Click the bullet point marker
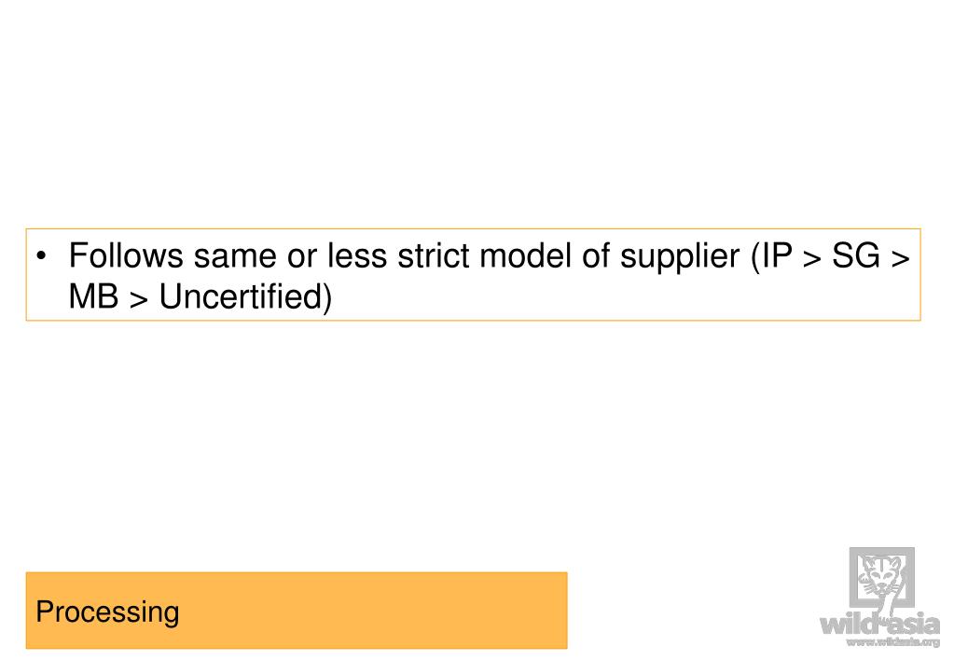 41,256
